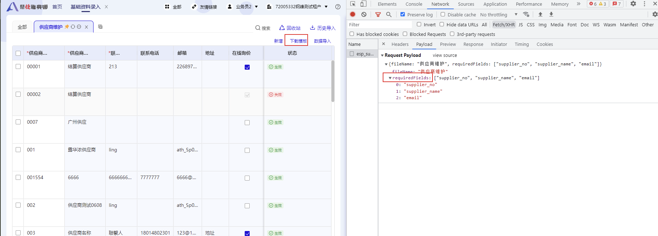The width and height of the screenshot is (658, 236).
Task: Switch to the 全部 page tab
Action: 22,27
